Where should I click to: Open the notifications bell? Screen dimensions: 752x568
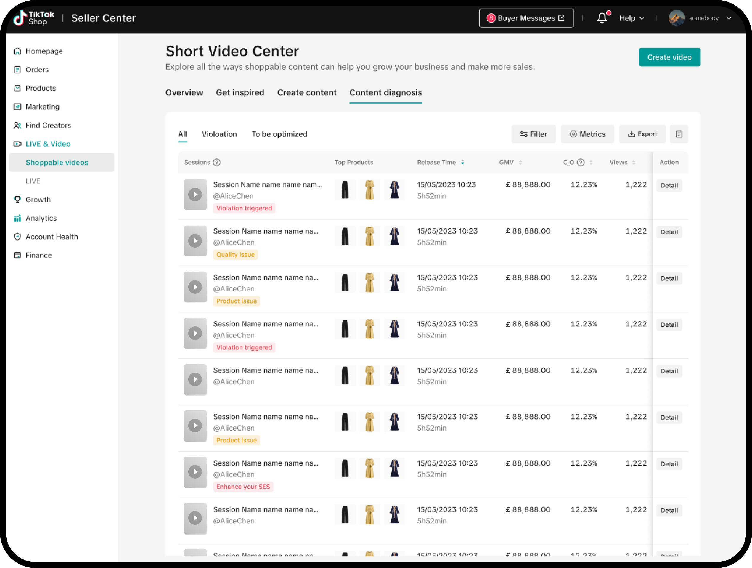(x=602, y=18)
